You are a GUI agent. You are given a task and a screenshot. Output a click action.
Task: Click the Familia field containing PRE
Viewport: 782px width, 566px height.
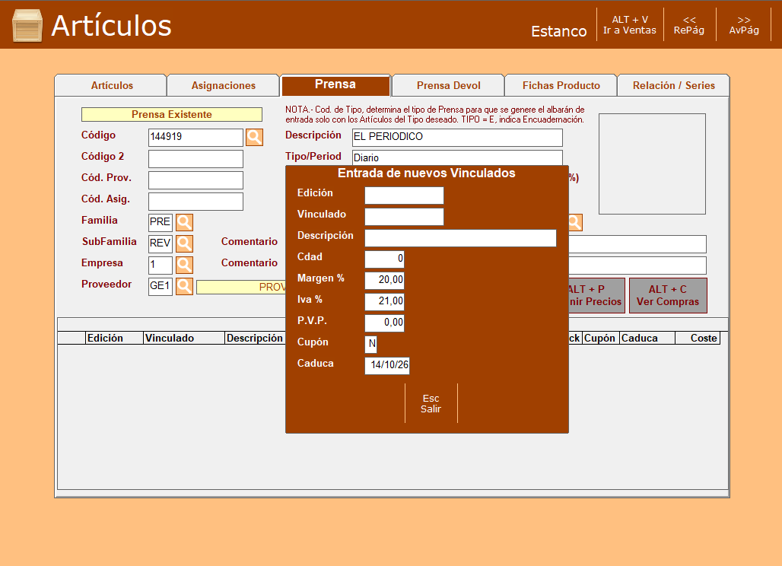click(160, 222)
